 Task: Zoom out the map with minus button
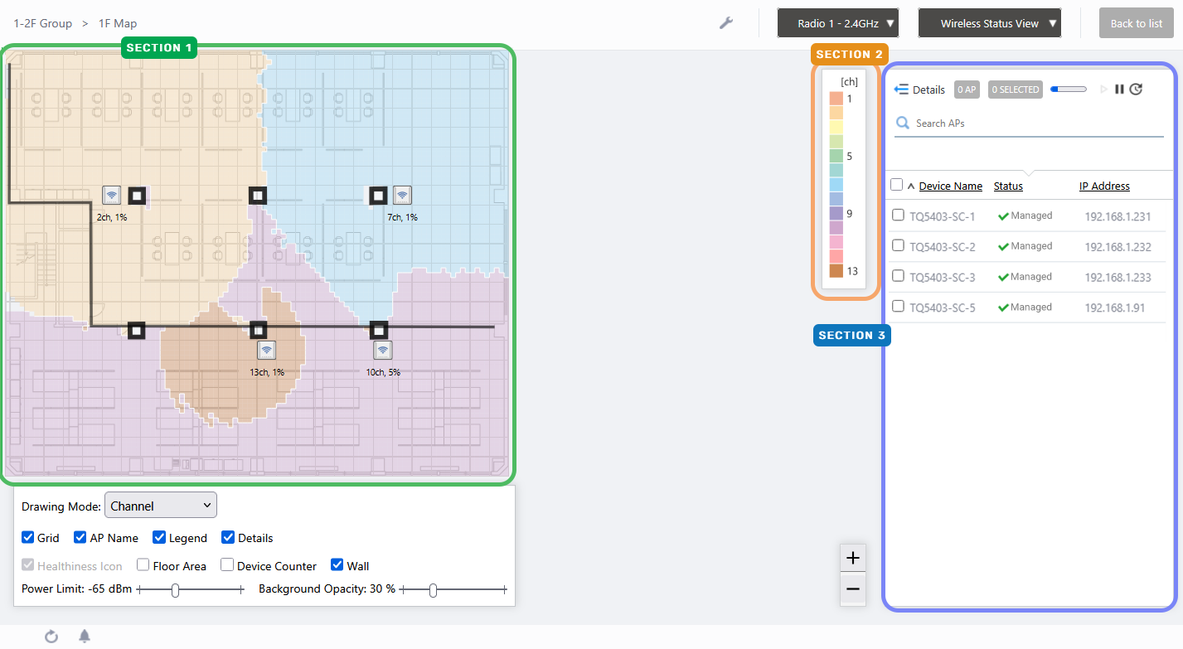tap(853, 589)
